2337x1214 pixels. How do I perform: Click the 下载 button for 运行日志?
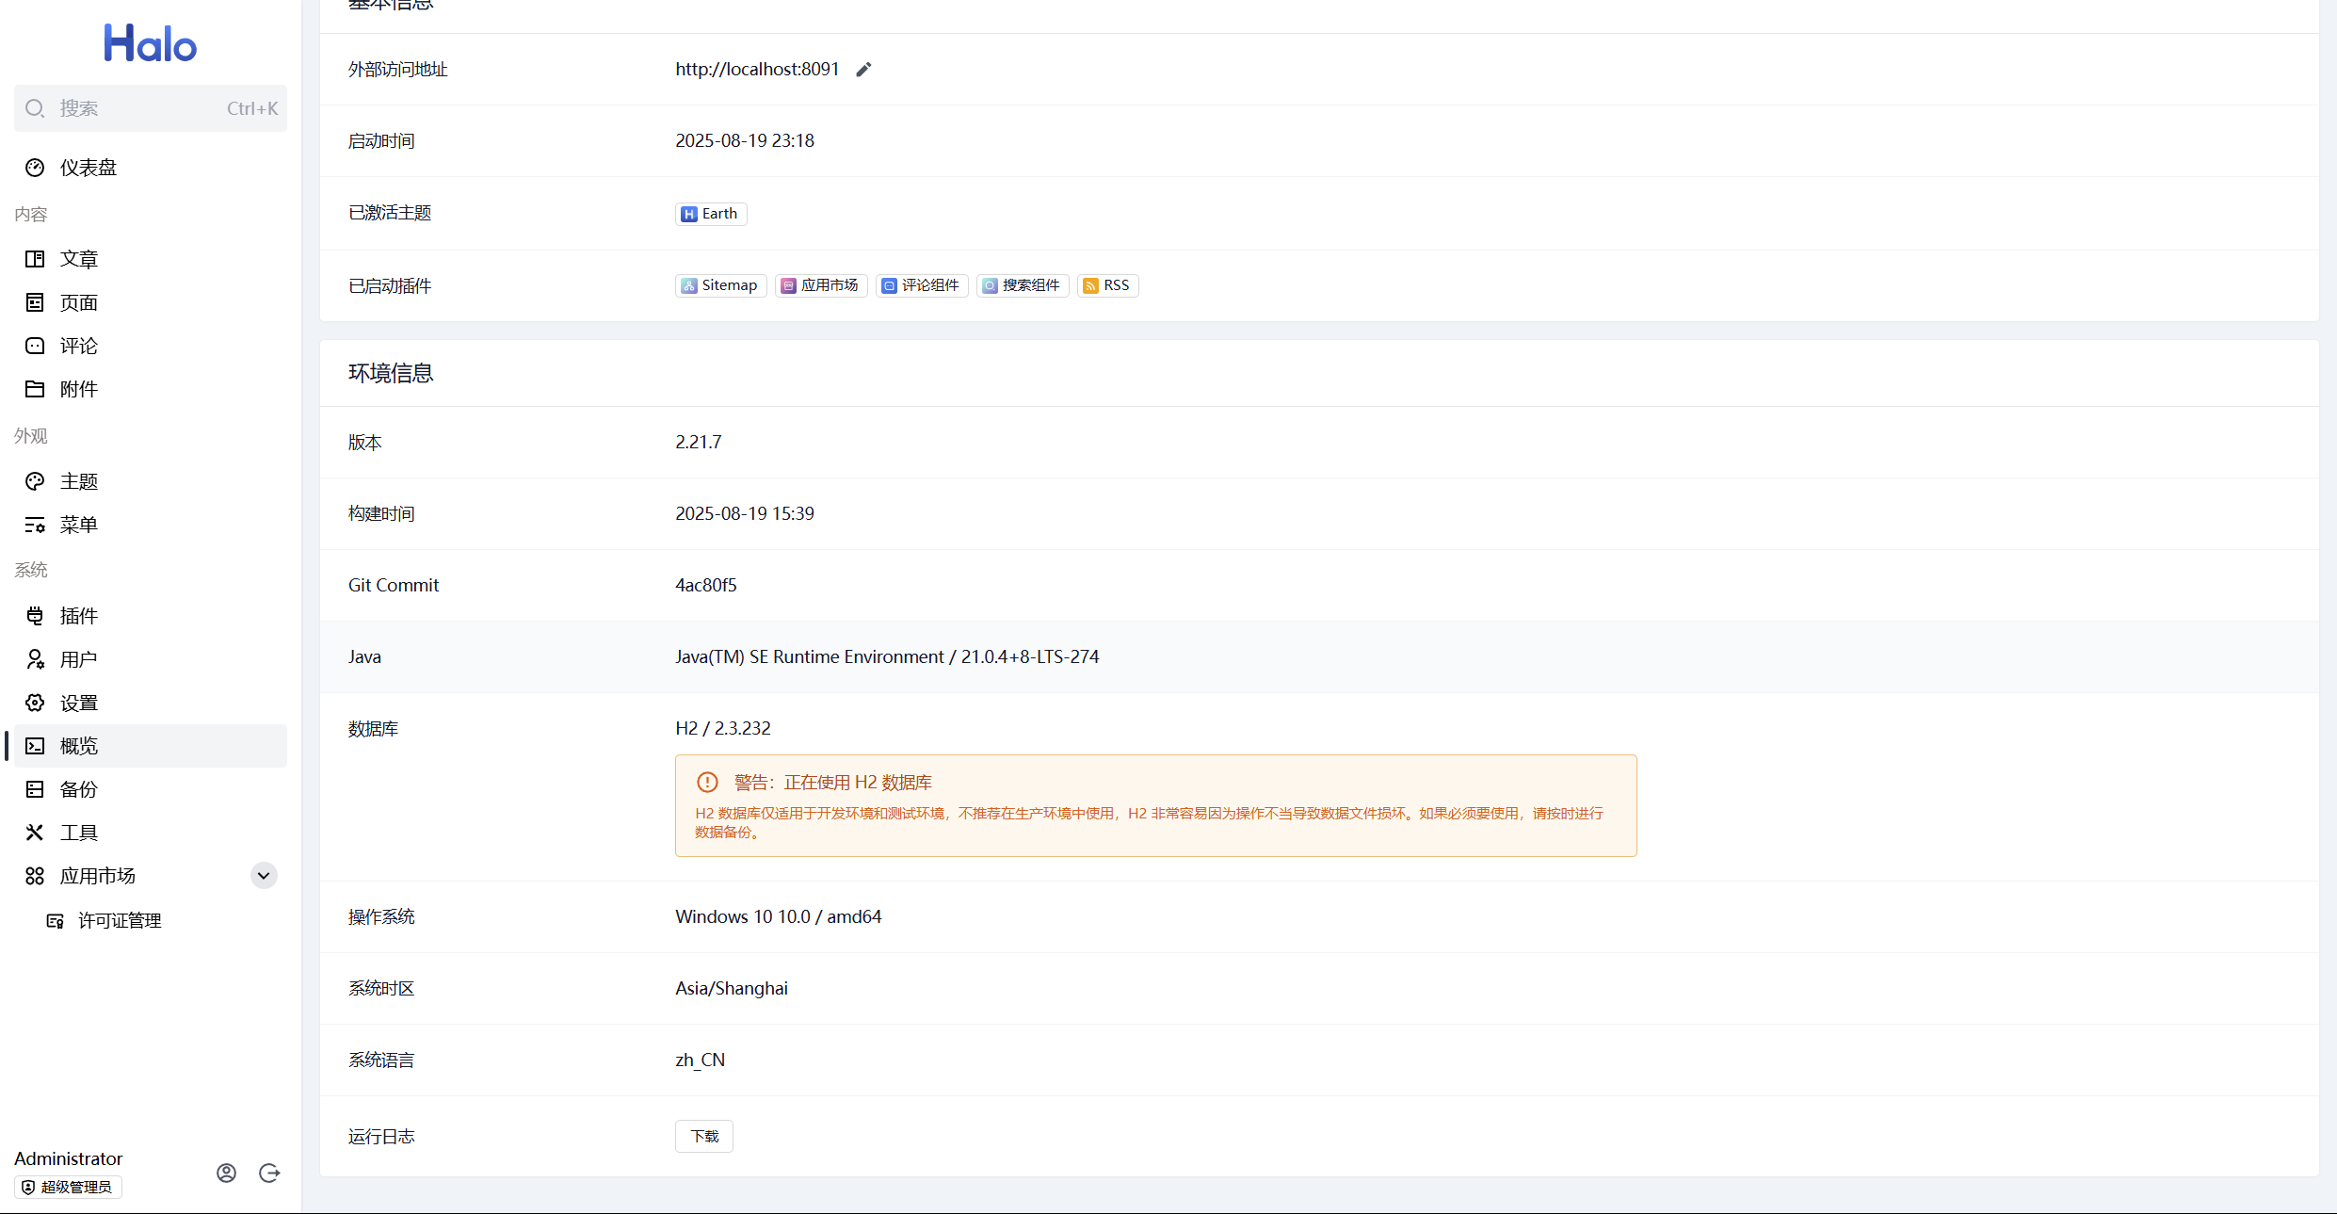[x=703, y=1136]
